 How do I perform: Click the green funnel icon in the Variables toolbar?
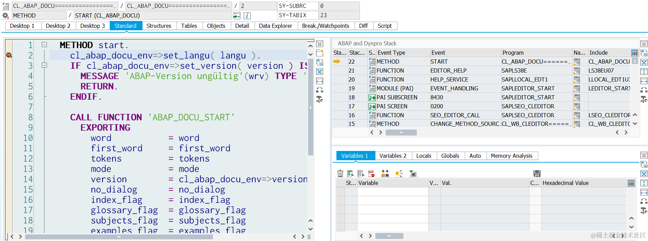pos(413,174)
